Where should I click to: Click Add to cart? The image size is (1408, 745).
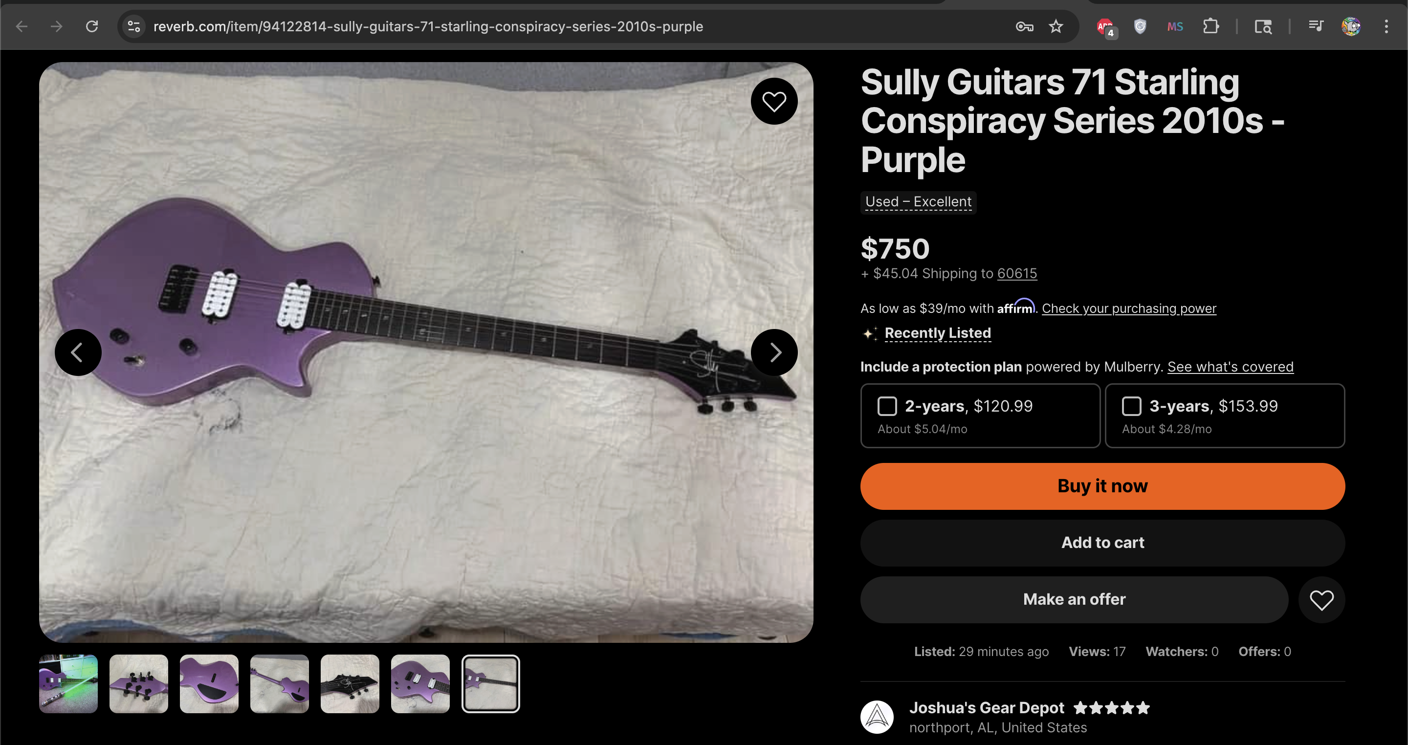[1102, 543]
